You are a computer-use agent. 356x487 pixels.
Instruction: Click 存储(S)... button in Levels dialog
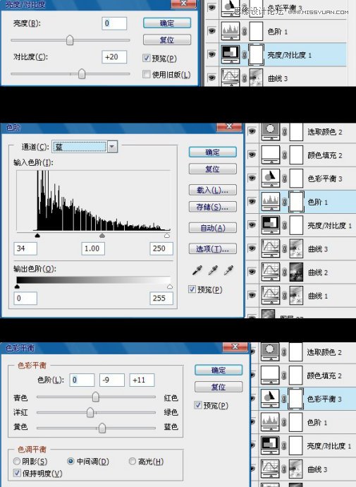(212, 207)
